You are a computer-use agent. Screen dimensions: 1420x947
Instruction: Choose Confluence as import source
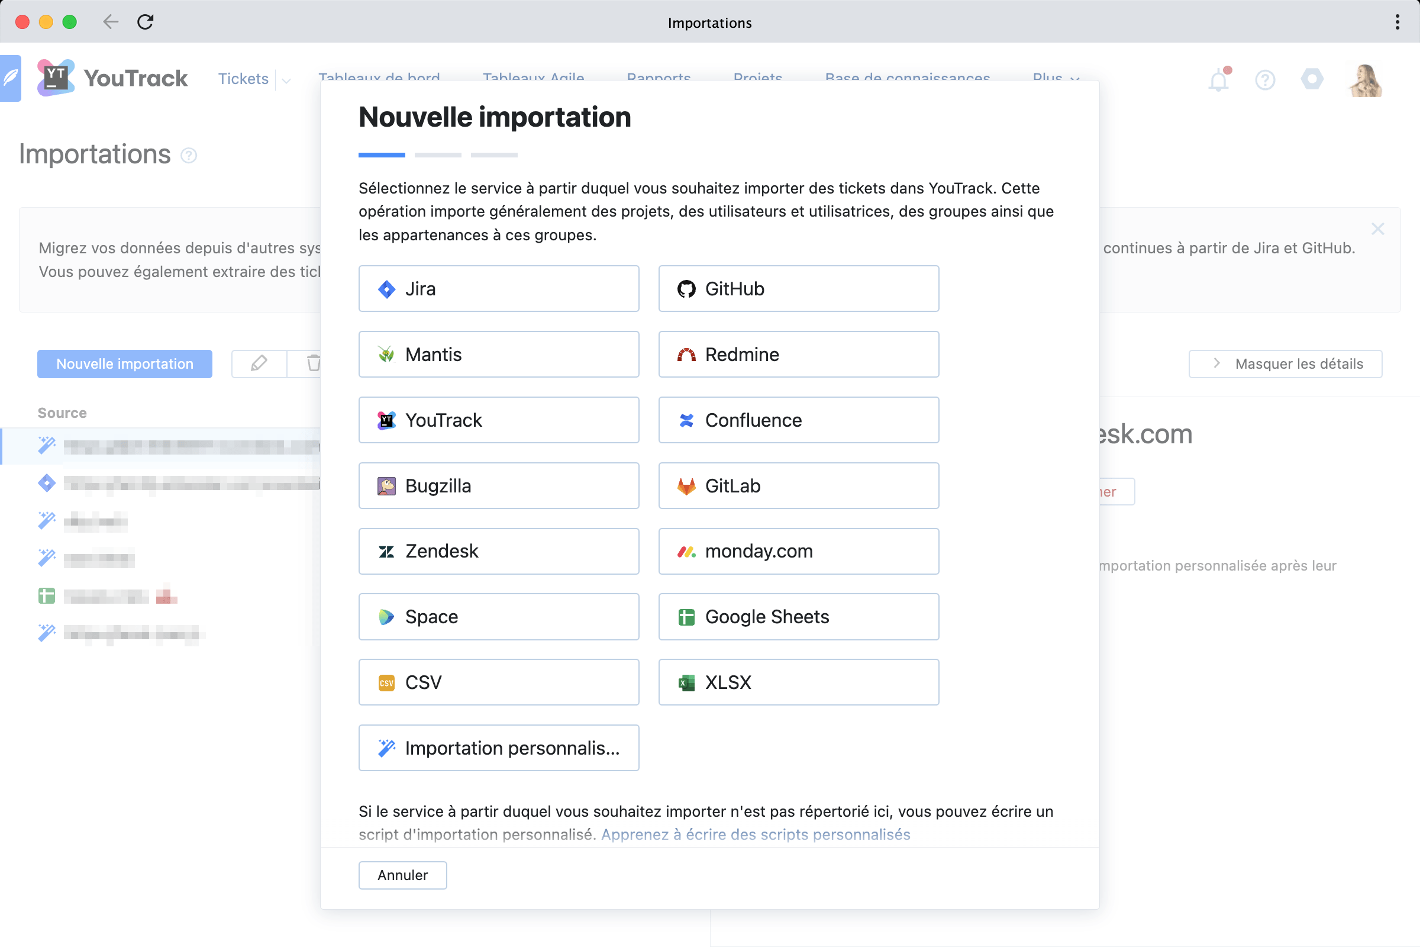798,420
